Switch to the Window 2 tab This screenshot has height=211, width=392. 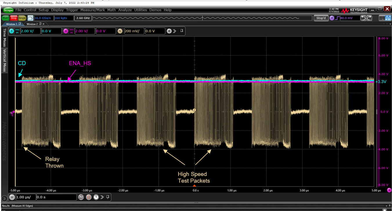point(32,24)
